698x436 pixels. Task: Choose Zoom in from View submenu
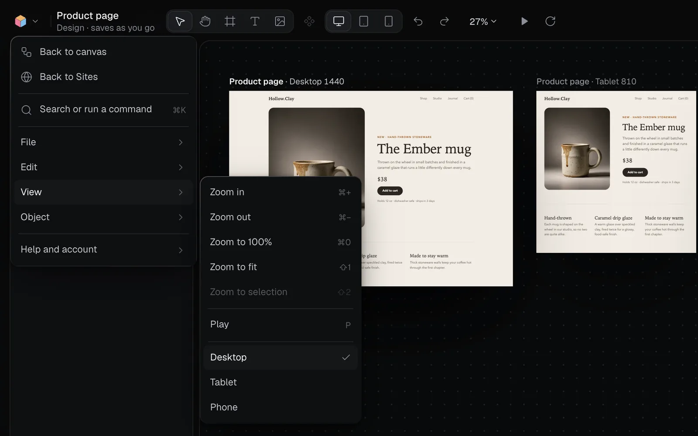[281, 192]
